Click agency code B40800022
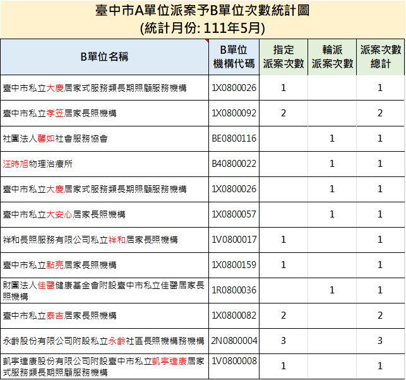406x380 pixels. (234, 164)
